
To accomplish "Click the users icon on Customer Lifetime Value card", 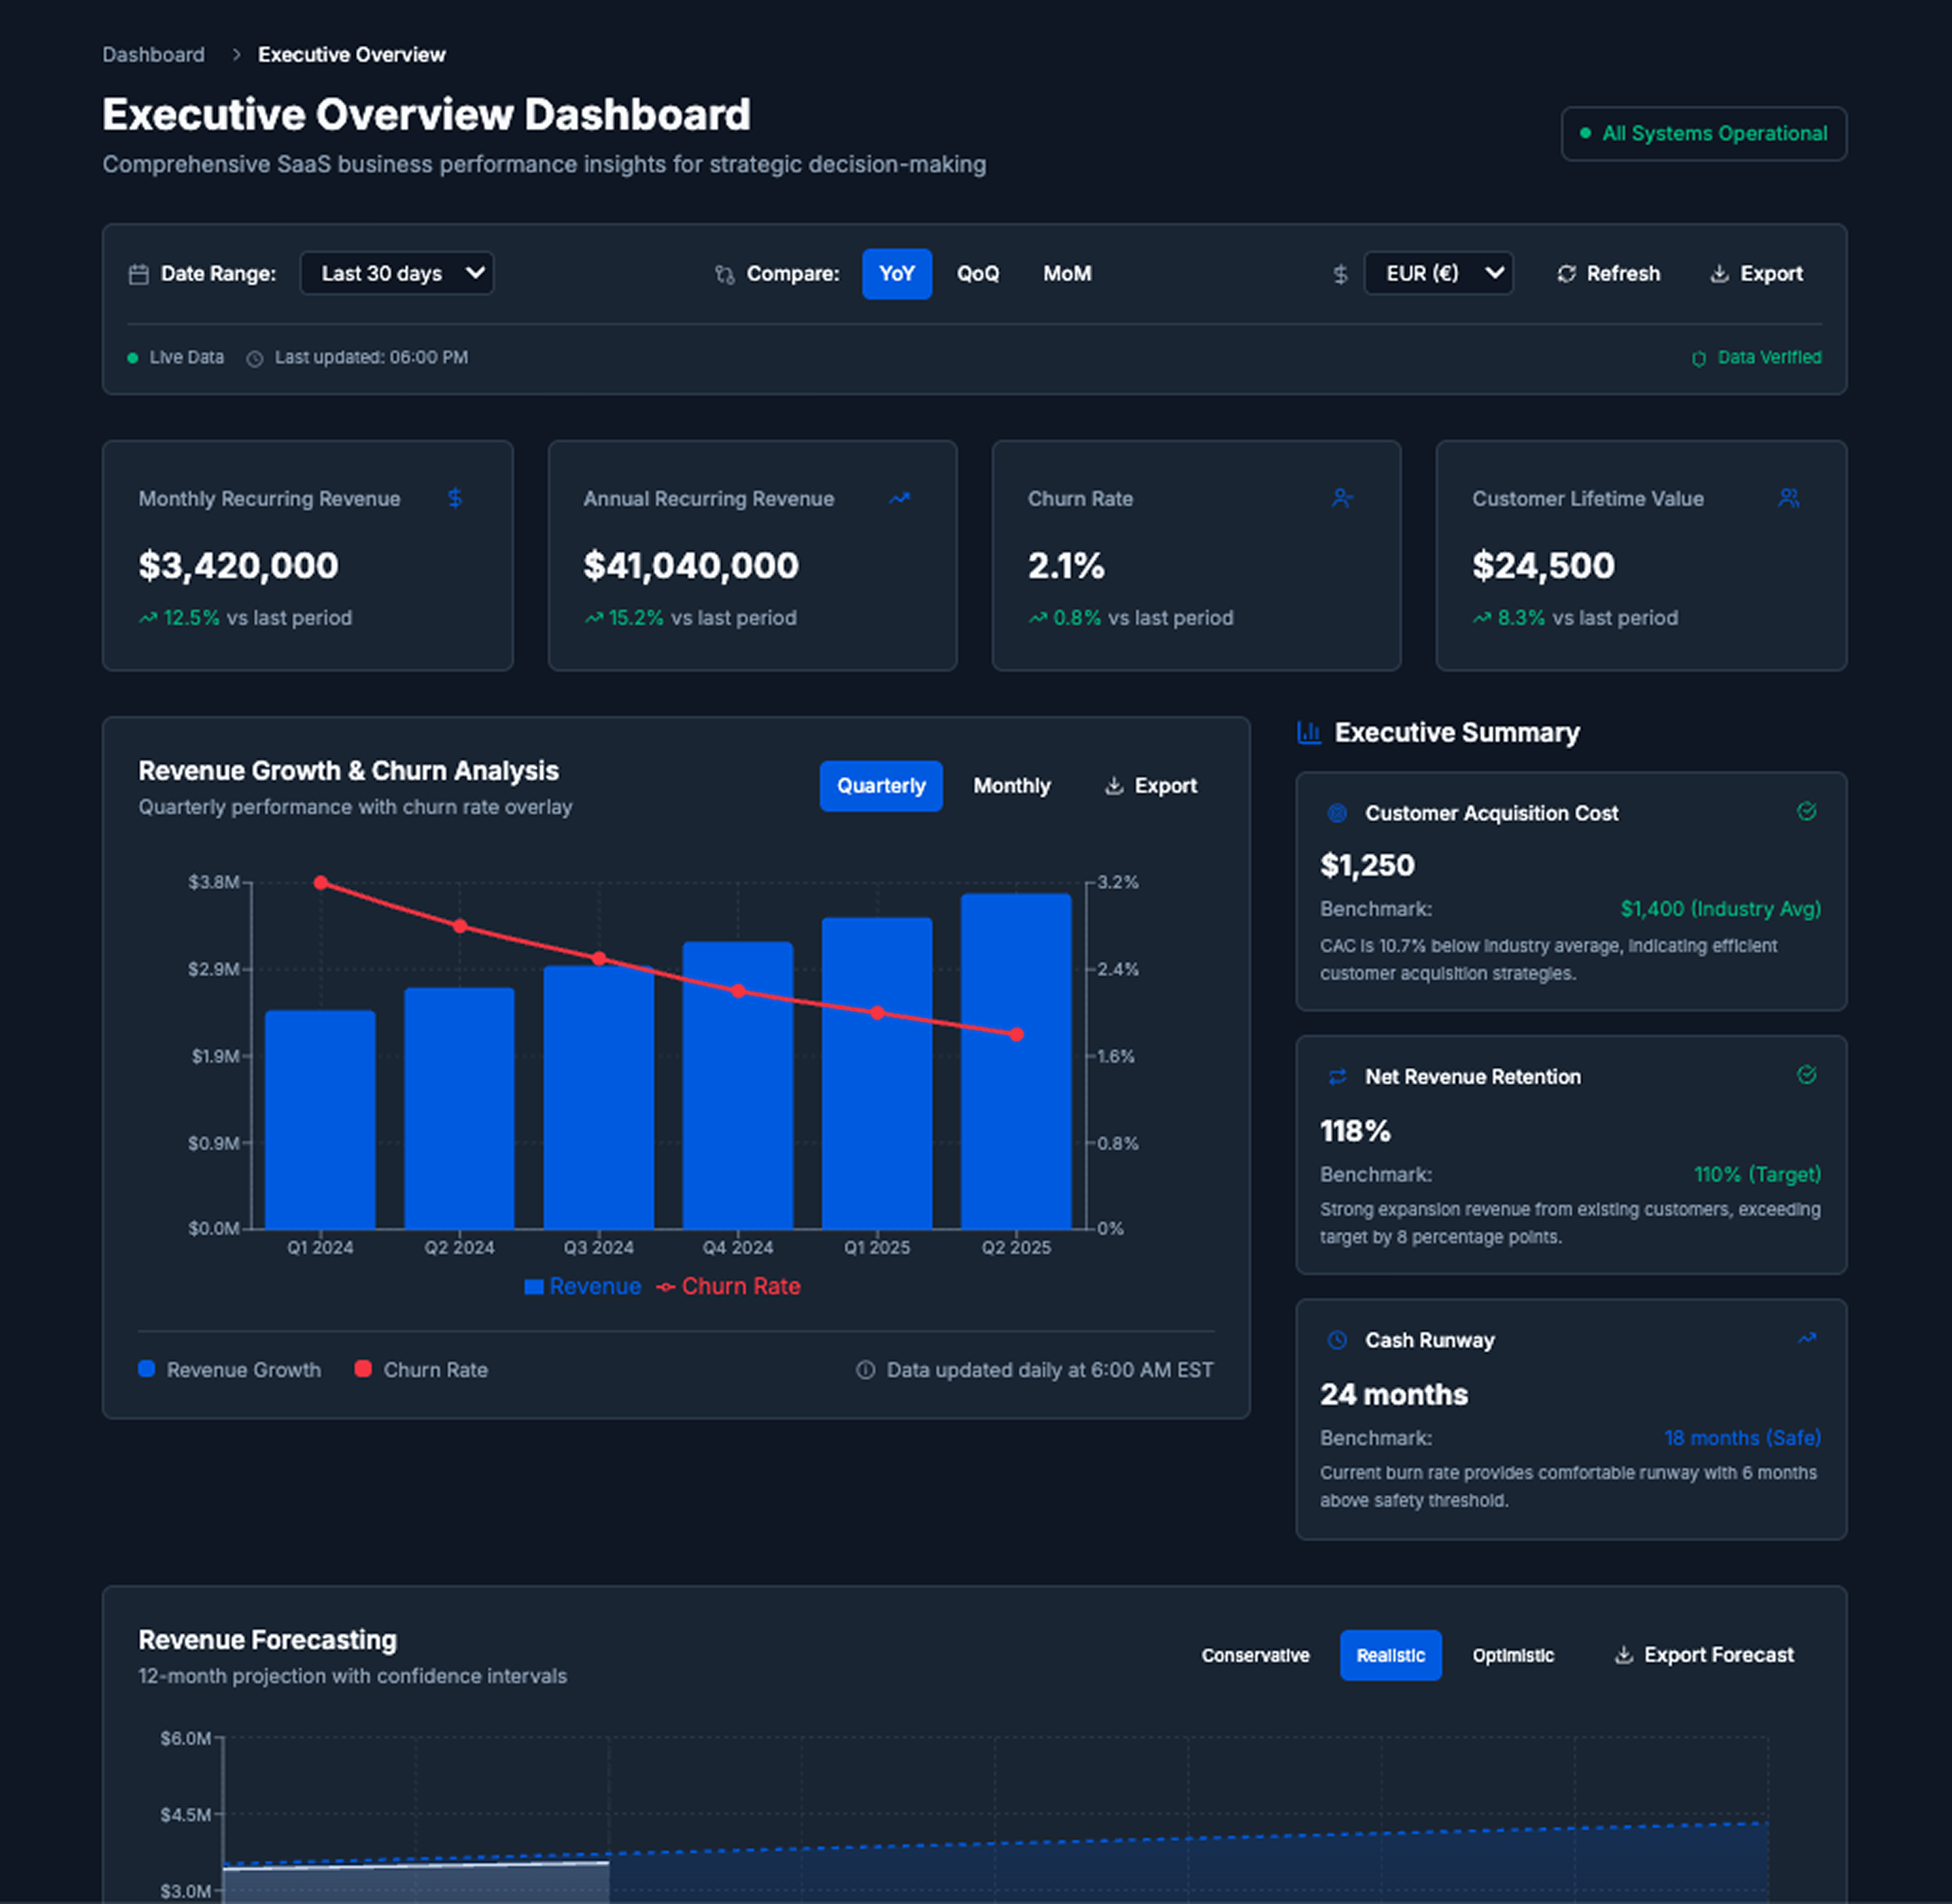I will [x=1788, y=498].
